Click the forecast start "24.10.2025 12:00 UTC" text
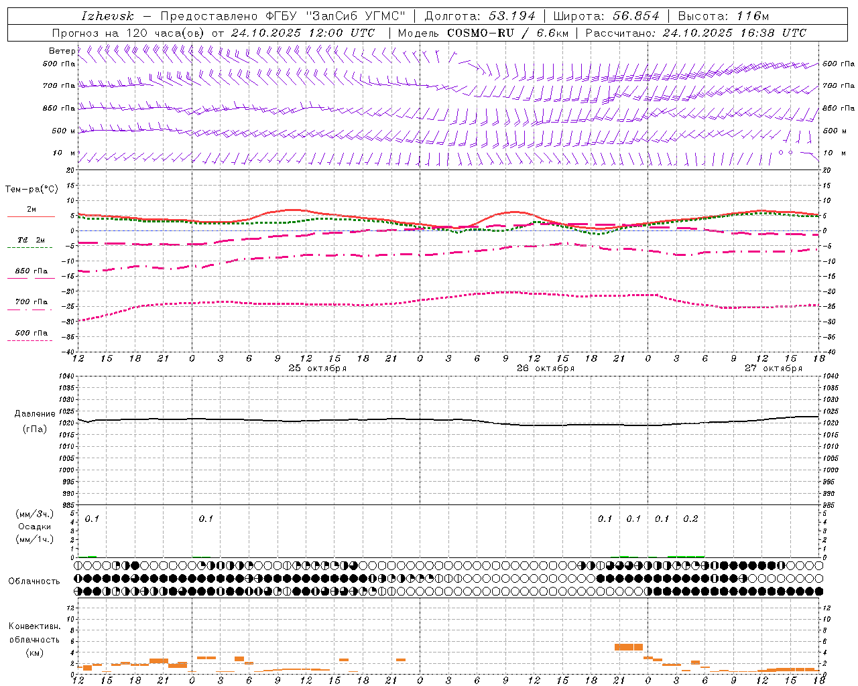858x686 pixels. [303, 33]
